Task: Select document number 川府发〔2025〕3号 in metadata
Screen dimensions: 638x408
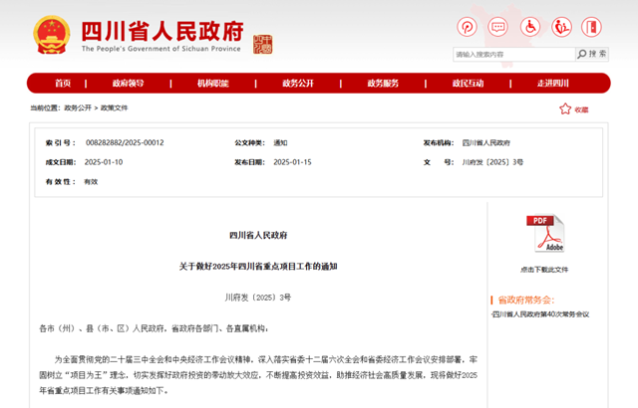Action: click(x=492, y=162)
